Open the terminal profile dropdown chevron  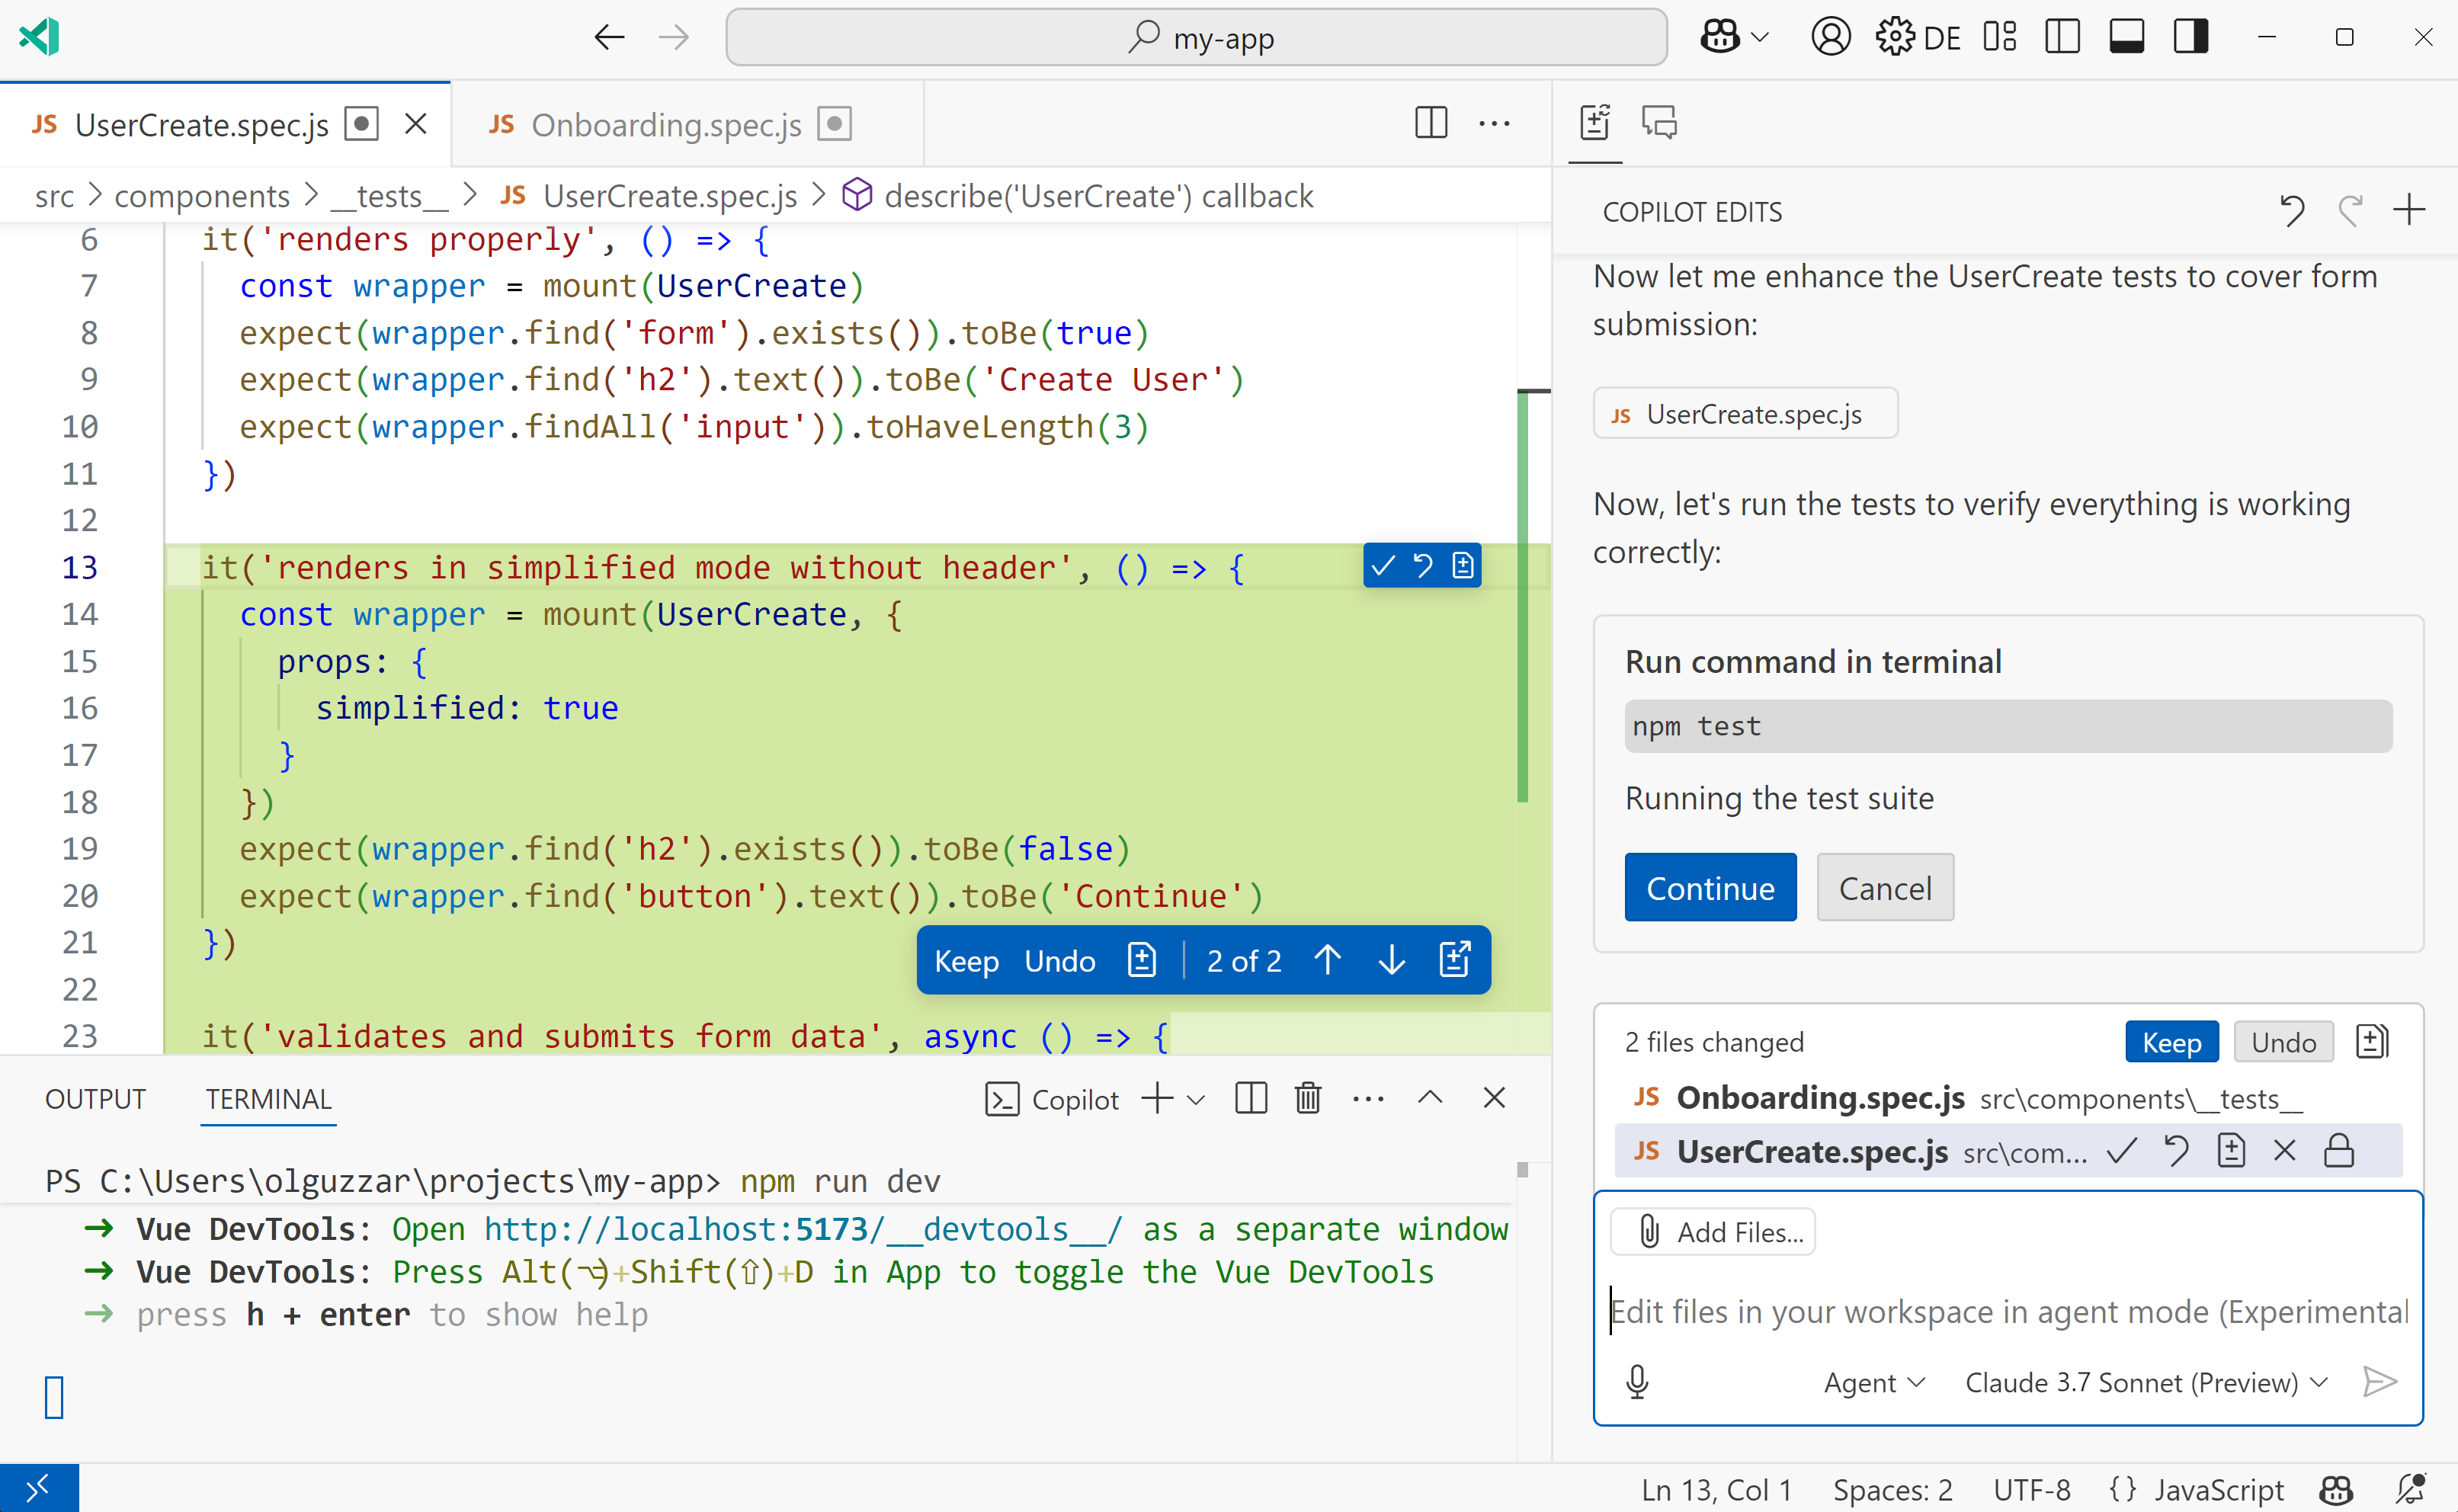tap(1197, 1098)
